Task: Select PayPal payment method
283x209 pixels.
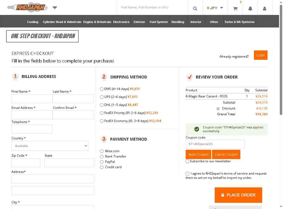Action: (x=102, y=162)
